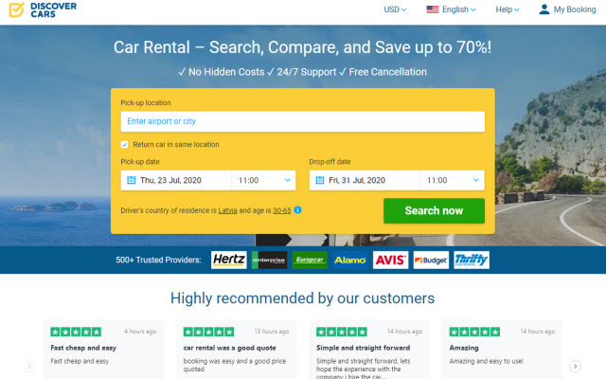This screenshot has width=606, height=379.
Task: Open the pick-up time 11:00 dropdown
Action: (264, 180)
